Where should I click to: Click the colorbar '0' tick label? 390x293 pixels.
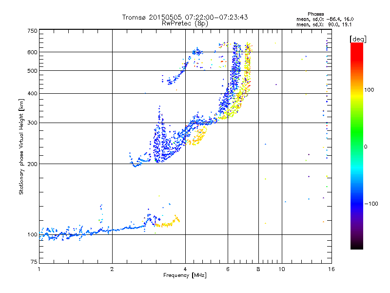pos(366,147)
